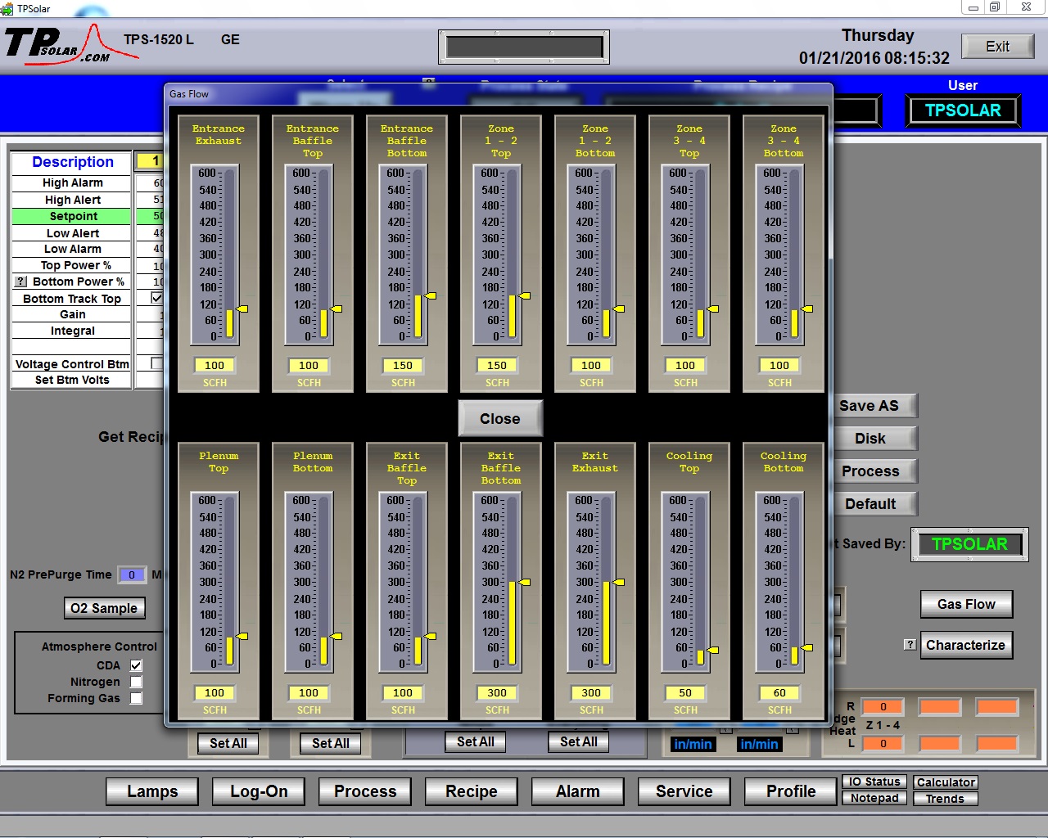1048x838 pixels.
Task: Click the Exit Baffle Bottom flow slider
Action: pyautogui.click(x=513, y=582)
